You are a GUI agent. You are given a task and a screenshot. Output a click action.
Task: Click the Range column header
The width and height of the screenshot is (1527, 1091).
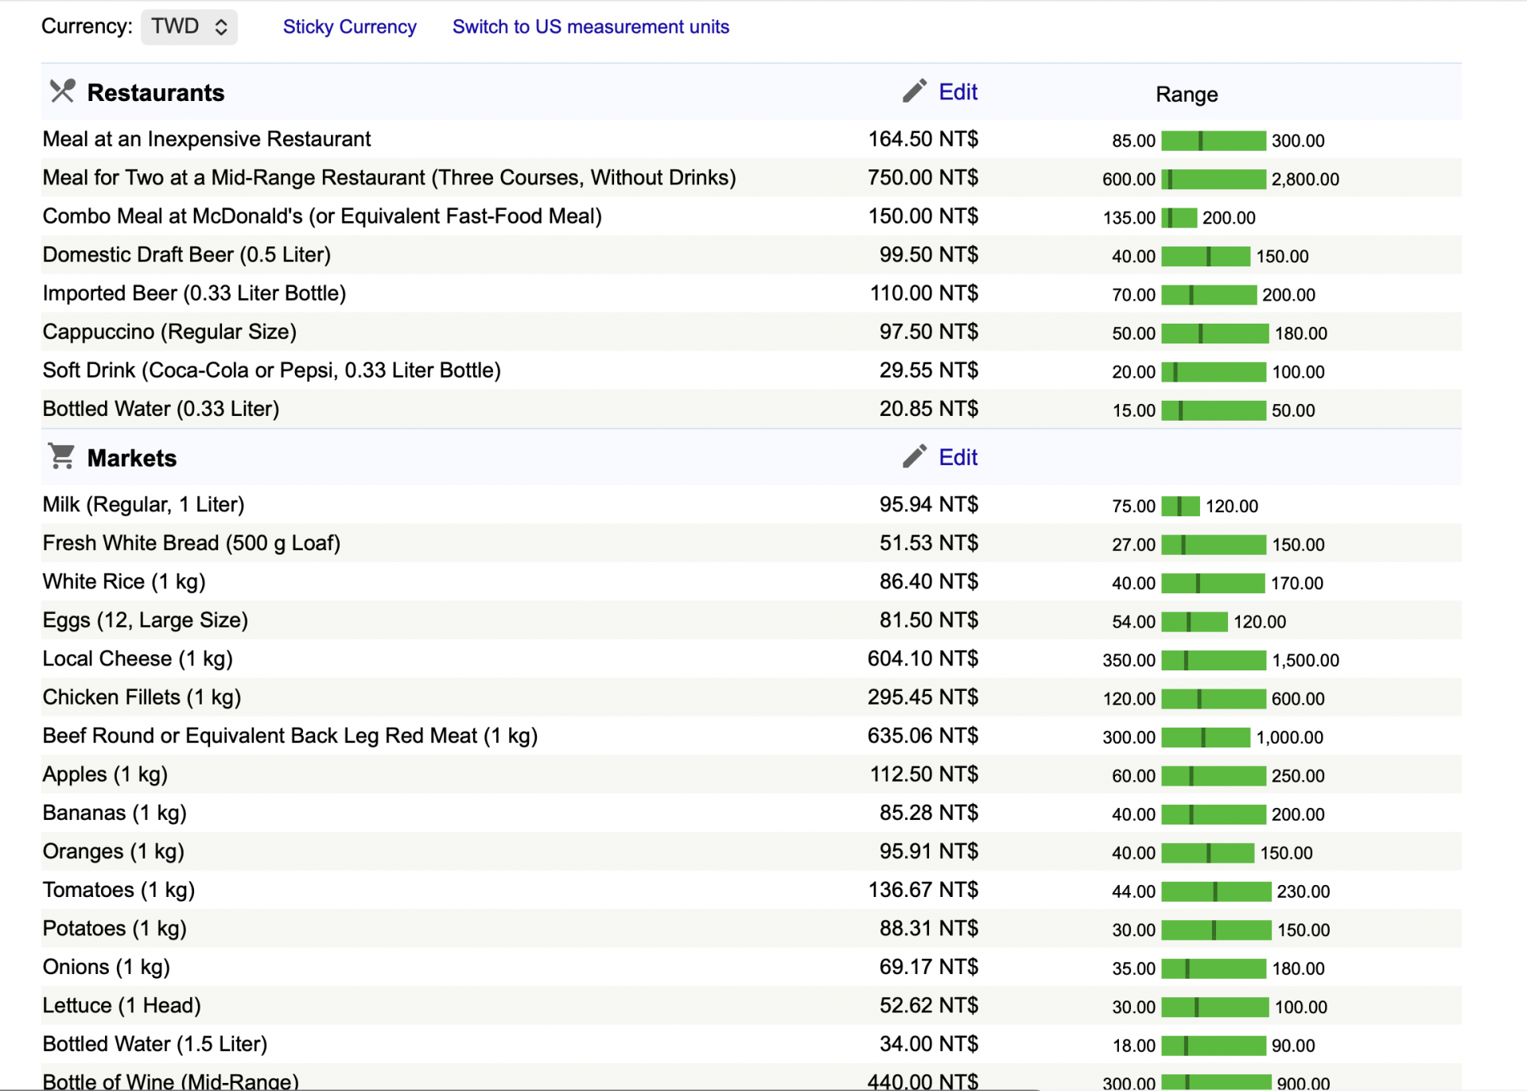(x=1186, y=95)
